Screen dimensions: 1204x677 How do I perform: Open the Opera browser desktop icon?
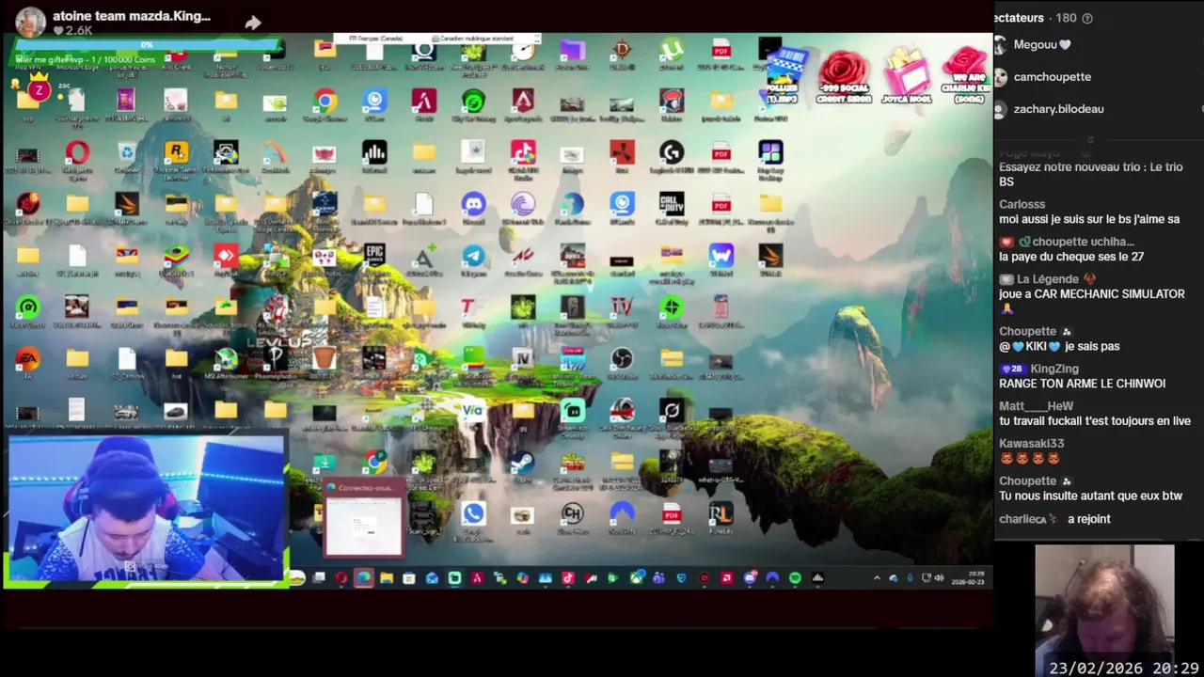(77, 152)
